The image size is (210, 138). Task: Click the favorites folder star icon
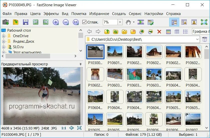click(x=124, y=31)
